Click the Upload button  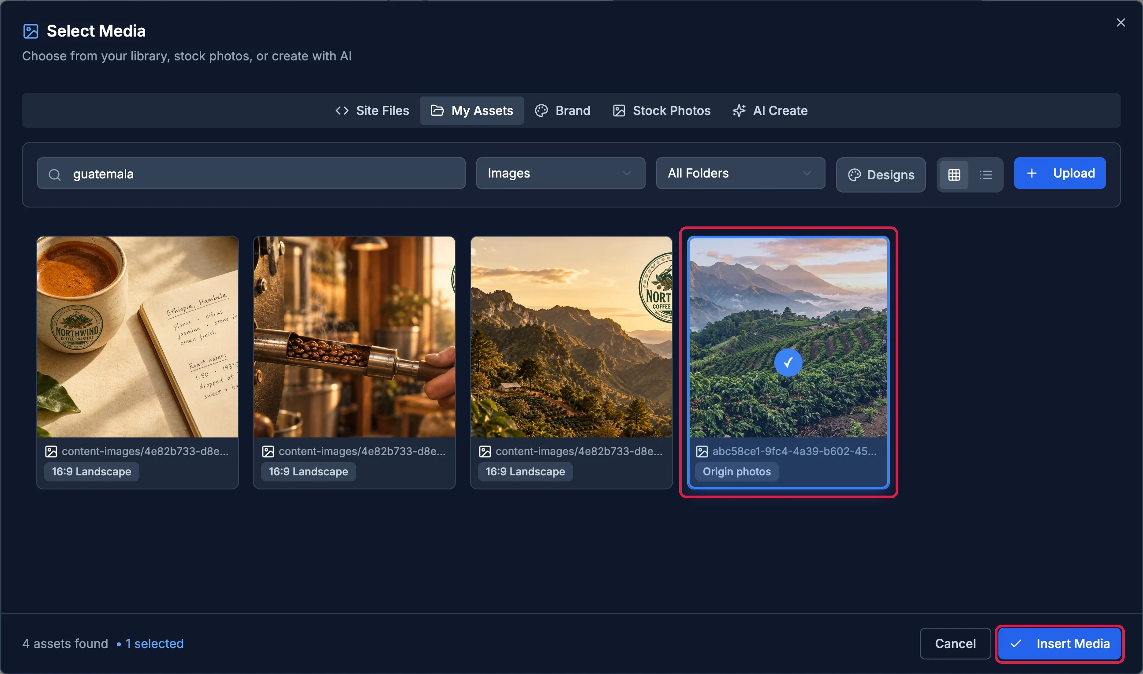[1059, 173]
